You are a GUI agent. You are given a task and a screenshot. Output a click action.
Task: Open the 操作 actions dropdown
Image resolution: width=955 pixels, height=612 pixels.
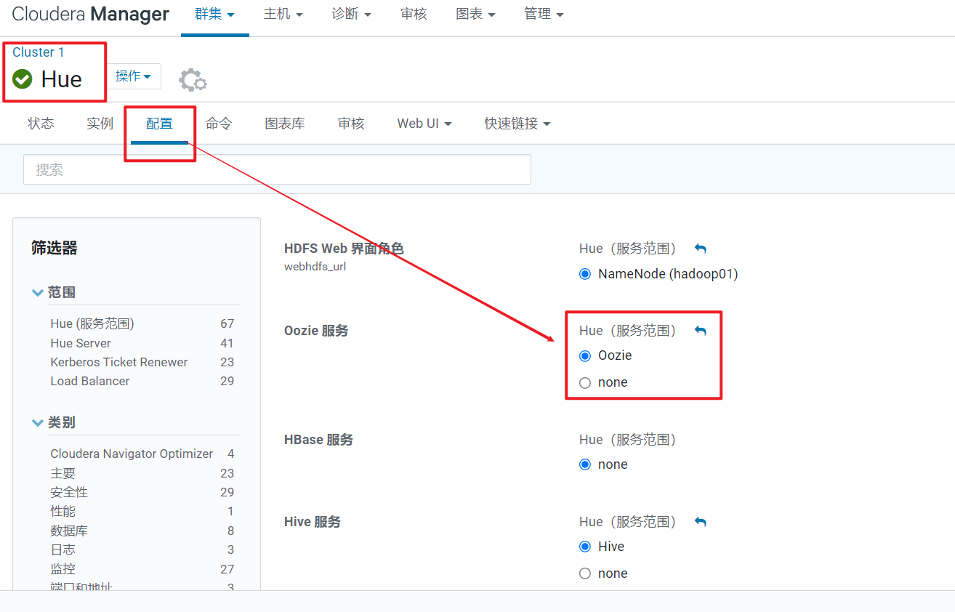[x=134, y=76]
